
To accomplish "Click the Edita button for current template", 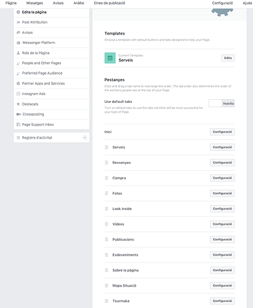I will [228, 58].
